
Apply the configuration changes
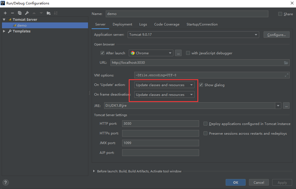point(282,182)
